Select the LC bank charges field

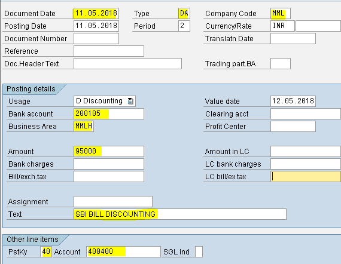point(306,164)
